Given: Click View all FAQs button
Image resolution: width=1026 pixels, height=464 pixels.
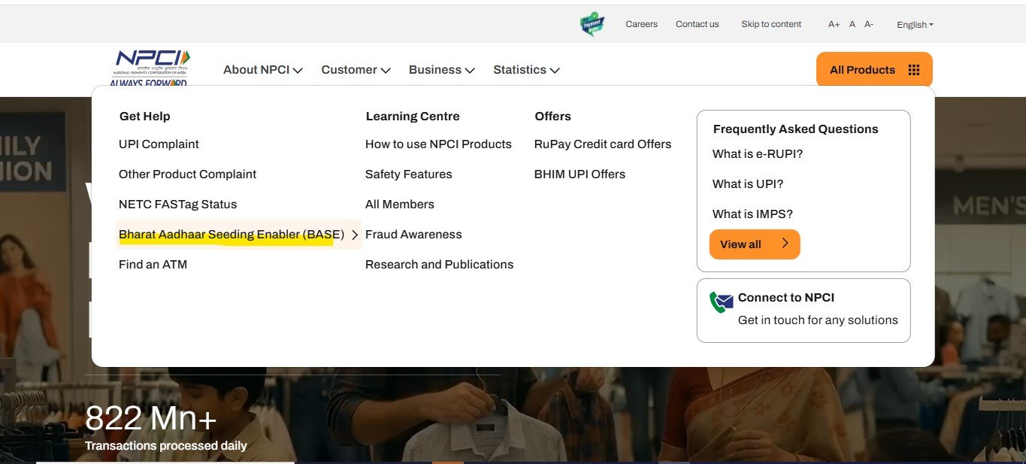Looking at the screenshot, I should click(755, 244).
